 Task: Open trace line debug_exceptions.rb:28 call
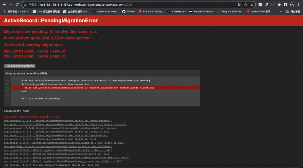tap(63, 161)
